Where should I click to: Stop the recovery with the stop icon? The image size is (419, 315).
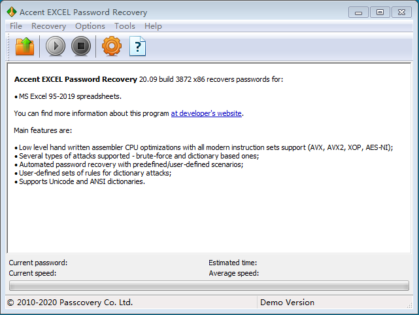[x=80, y=46]
